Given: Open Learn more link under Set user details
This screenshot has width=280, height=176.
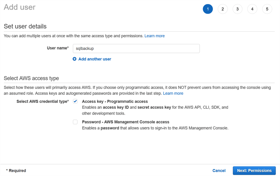Looking at the screenshot, I should tap(154, 36).
